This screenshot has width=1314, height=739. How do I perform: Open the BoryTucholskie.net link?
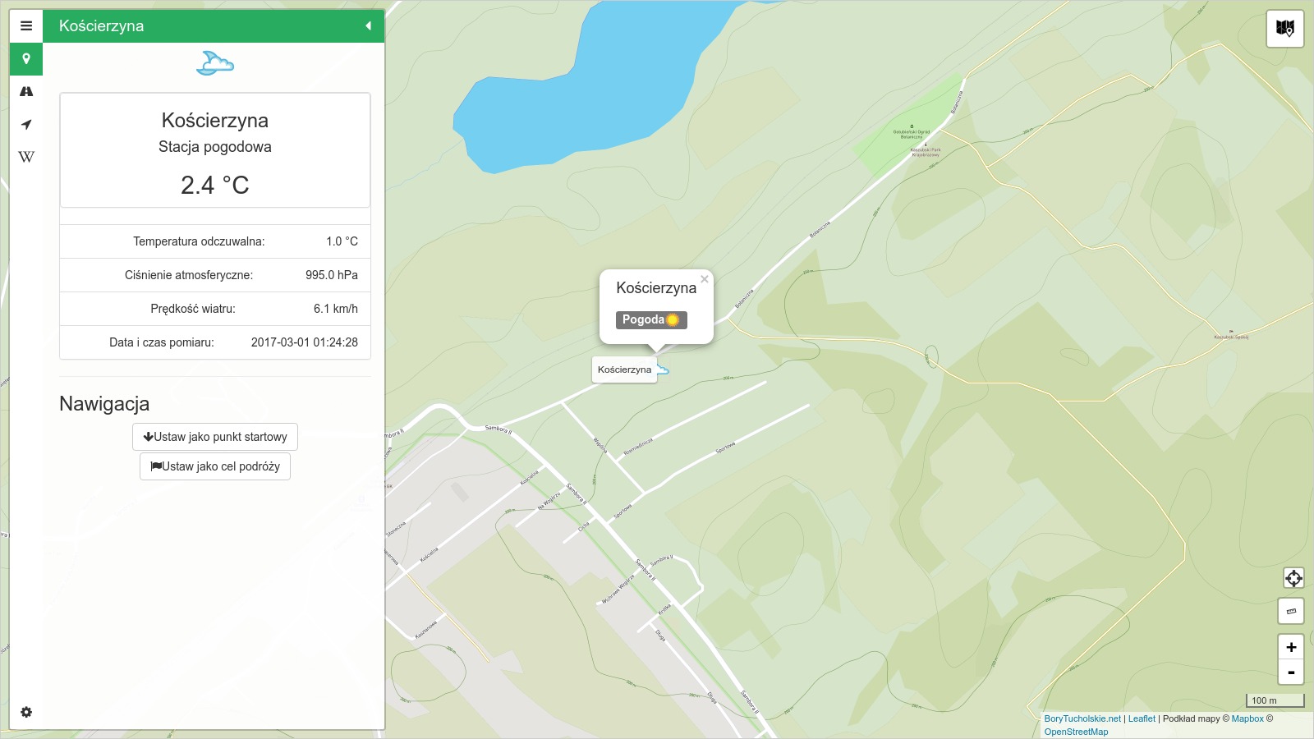coord(1082,718)
